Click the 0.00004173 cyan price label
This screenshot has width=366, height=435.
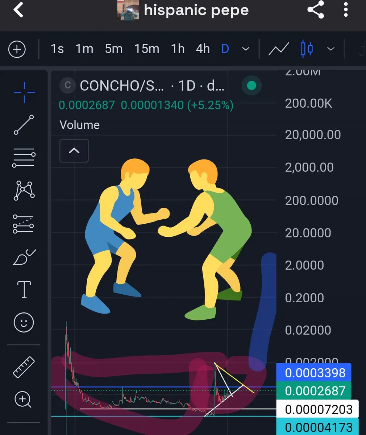coord(317,427)
